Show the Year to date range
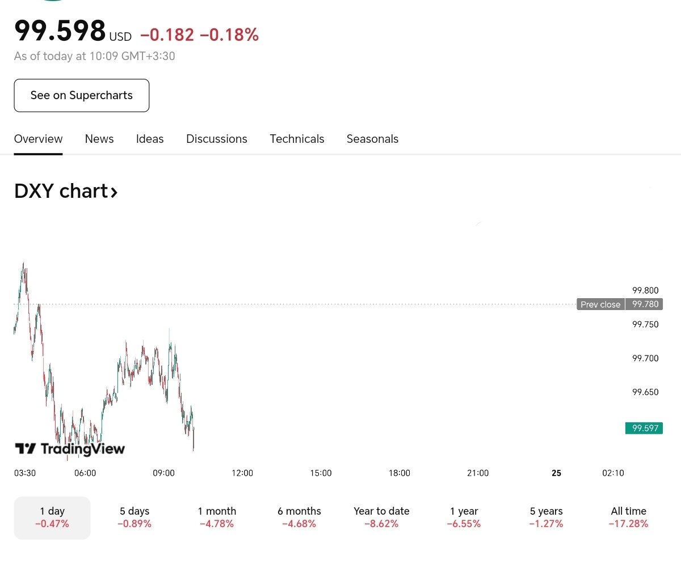The image size is (681, 564). 381,518
